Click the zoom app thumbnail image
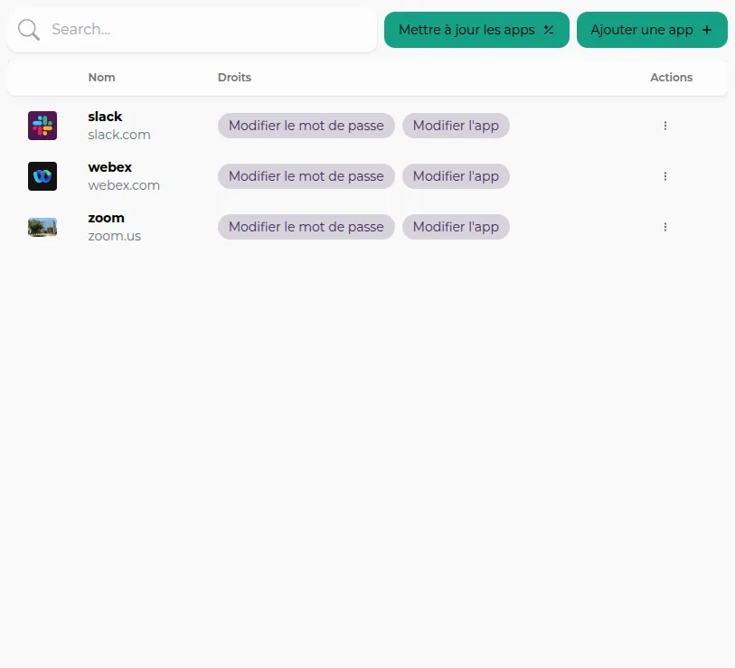This screenshot has height=668, width=735. [42, 227]
